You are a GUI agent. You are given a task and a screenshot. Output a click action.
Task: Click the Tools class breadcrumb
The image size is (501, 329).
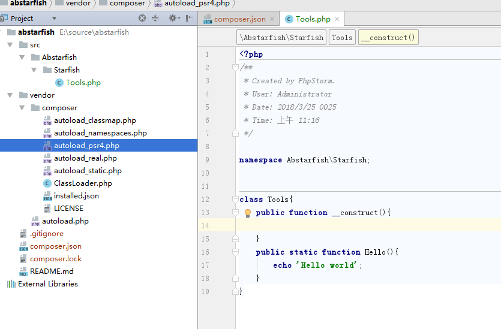(342, 38)
